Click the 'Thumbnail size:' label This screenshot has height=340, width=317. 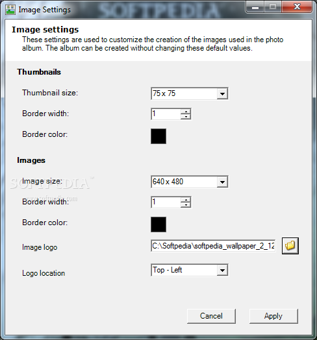click(50, 93)
